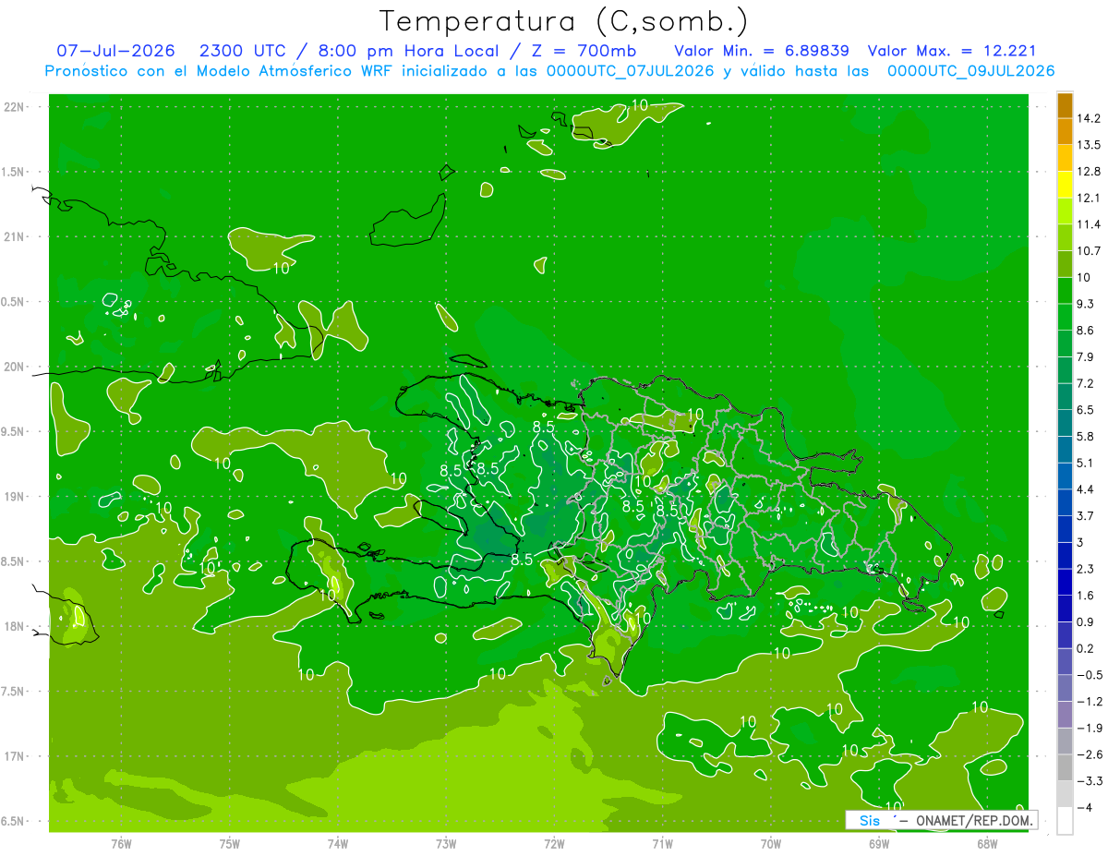Click the '21N' latitude axis label
This screenshot has width=1108, height=856.
coord(14,237)
